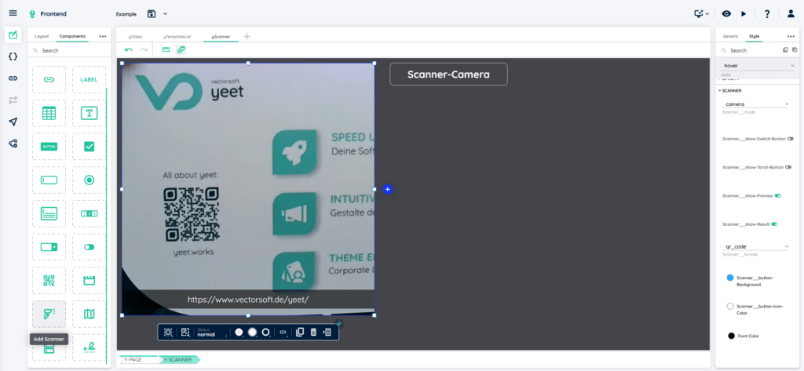Collapse the SCANNER section
This screenshot has height=371, width=804.
click(x=732, y=91)
